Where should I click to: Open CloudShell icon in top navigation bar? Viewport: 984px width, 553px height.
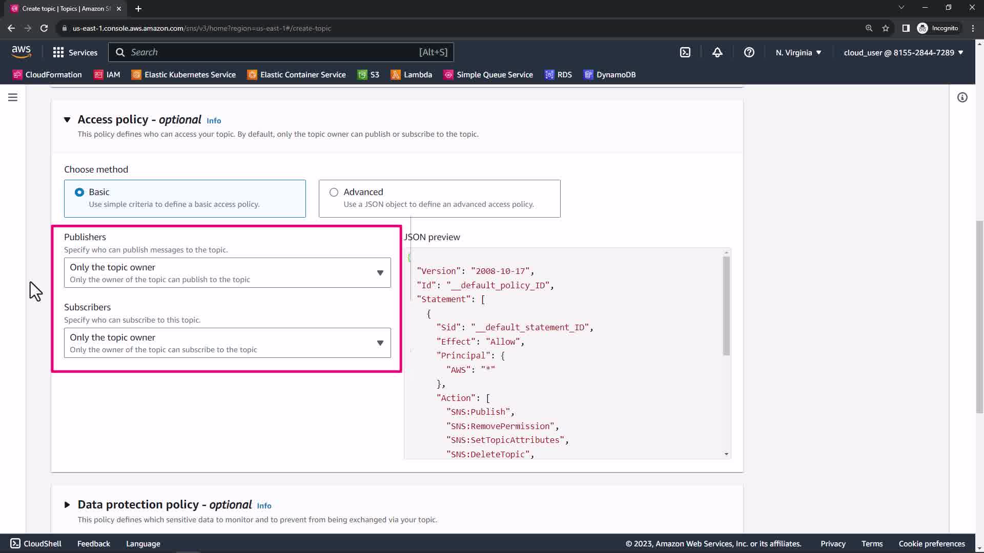tap(685, 52)
